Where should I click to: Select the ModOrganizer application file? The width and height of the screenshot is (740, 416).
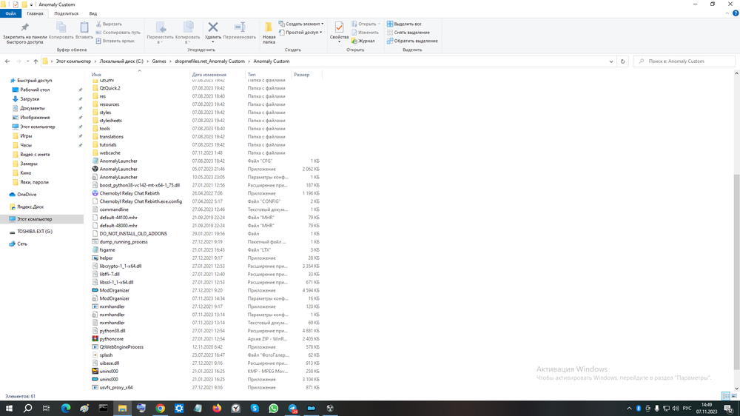tap(114, 290)
